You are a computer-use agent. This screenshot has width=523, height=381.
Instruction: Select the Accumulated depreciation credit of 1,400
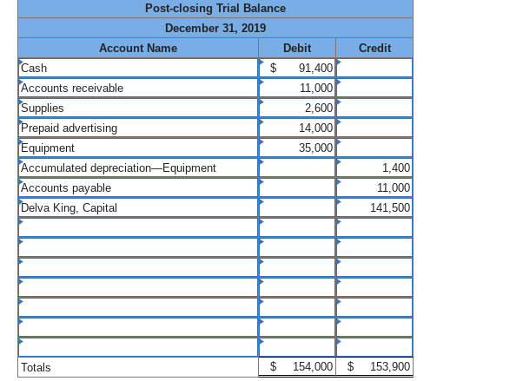pos(374,168)
